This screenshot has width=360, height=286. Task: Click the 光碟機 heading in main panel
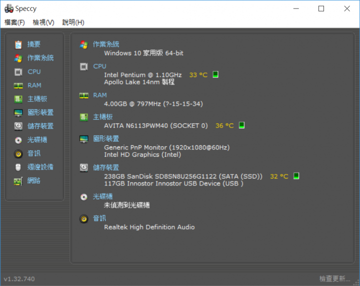[102, 196]
